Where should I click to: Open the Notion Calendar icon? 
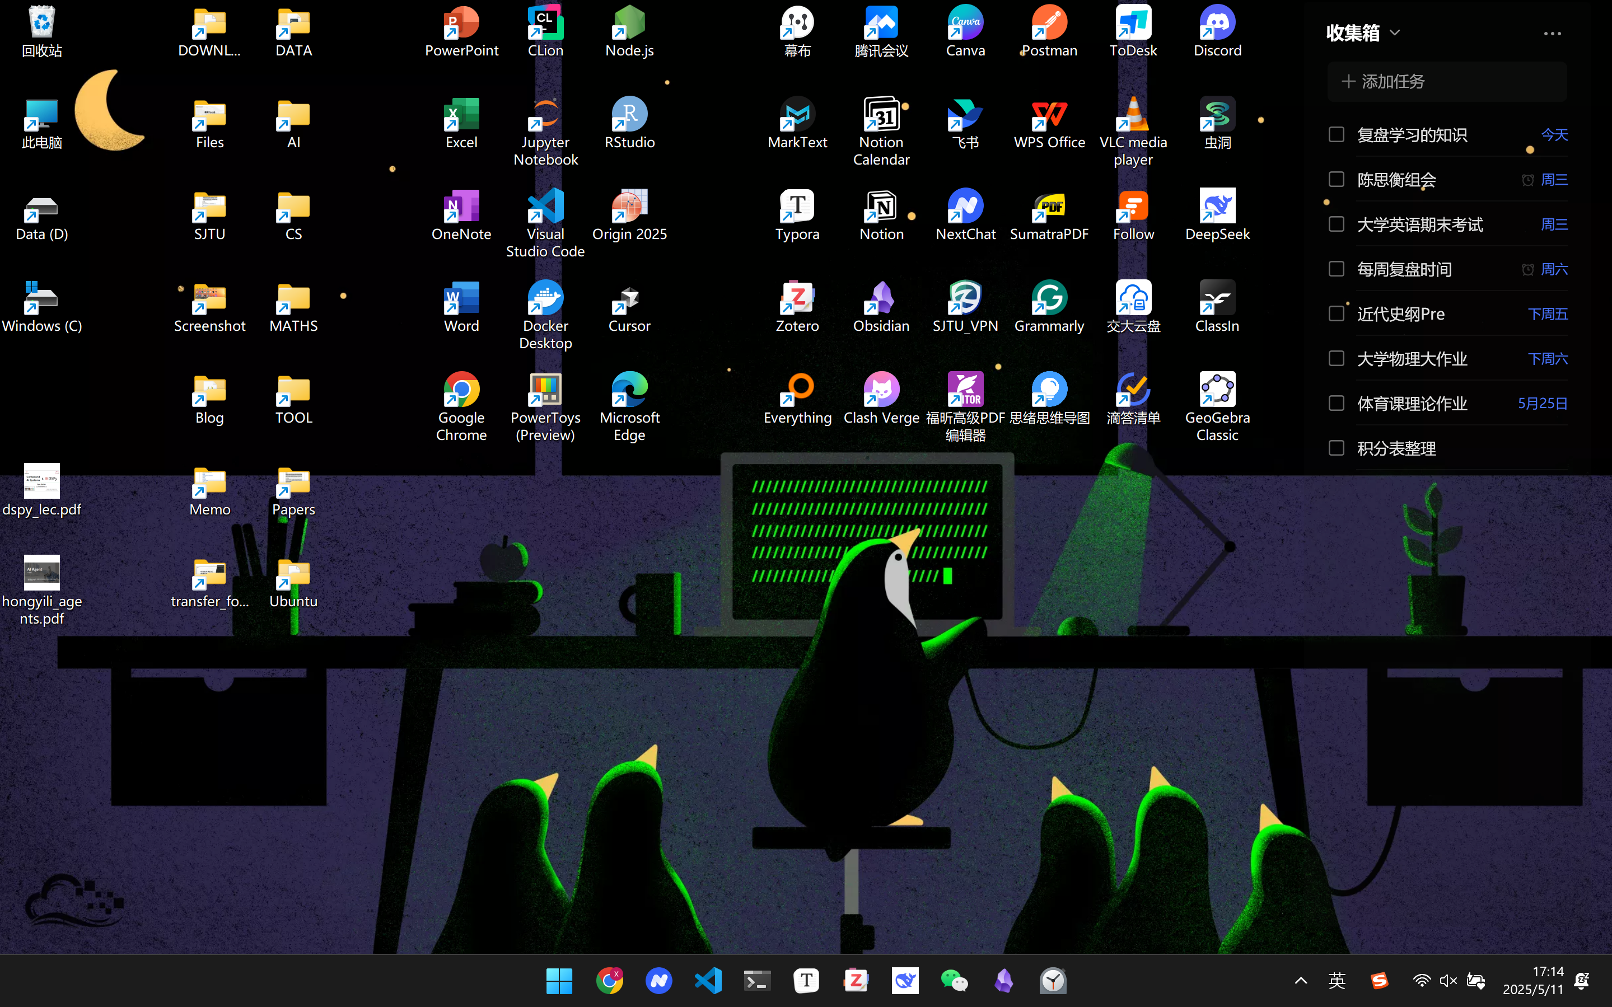[881, 132]
